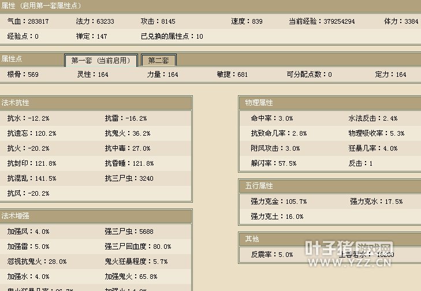Click the 五行属性 section header

coord(258,186)
